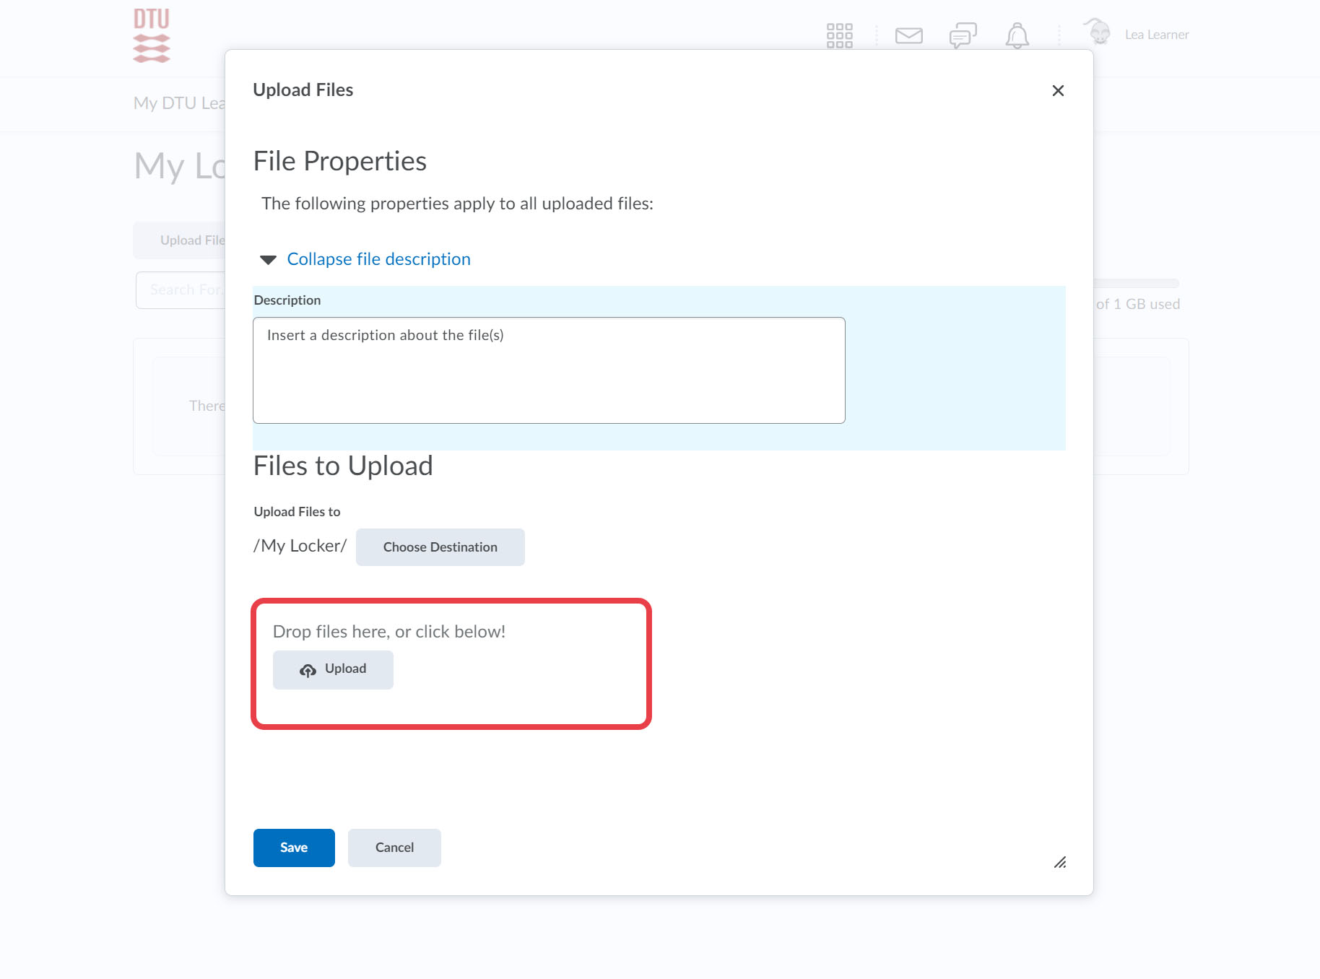
Task: Open the message alerts envelope icon
Action: tap(908, 35)
